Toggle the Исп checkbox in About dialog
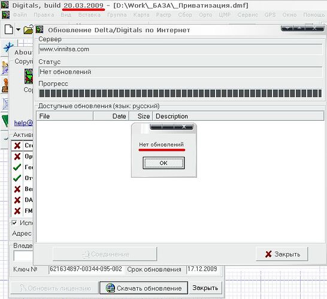Image resolution: width=327 pixels, height=299 pixels. tap(14, 222)
